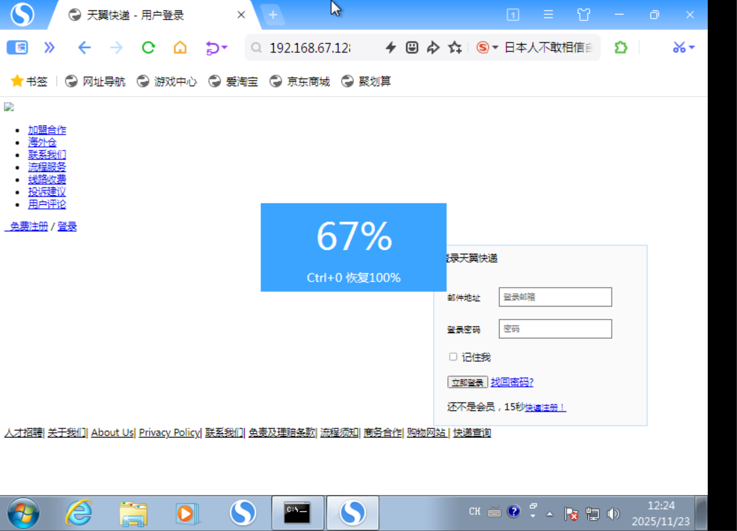Click the scissors screenshot tool icon
This screenshot has height=531, width=737.
(679, 48)
